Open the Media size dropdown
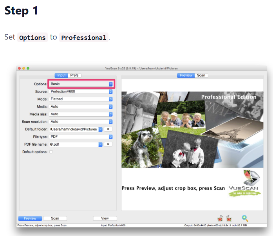This screenshot has width=273, height=236. [x=81, y=114]
